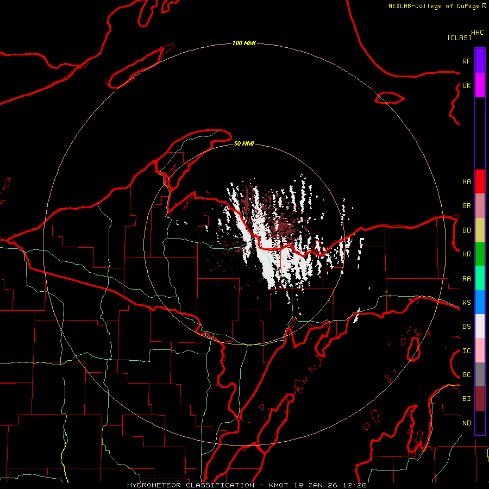Click the RF purple legend swatch
The width and height of the screenshot is (489, 489).
coord(480,61)
